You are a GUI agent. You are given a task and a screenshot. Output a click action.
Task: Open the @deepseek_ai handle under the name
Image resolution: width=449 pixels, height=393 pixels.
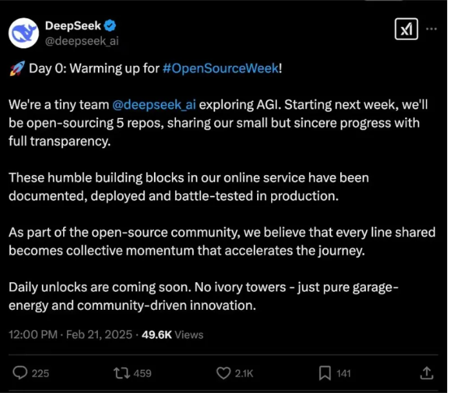pos(81,41)
